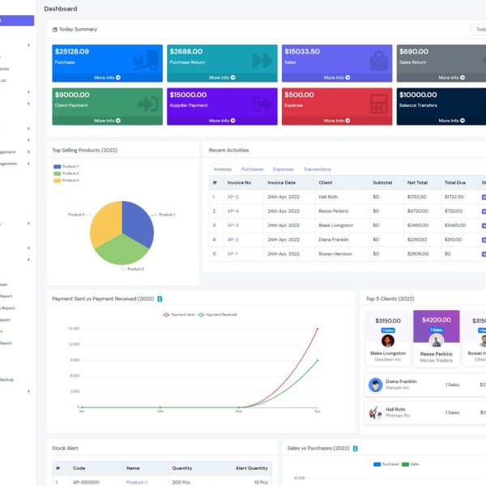The image size is (486, 486).
Task: Switch to the Purchases tab
Action: (x=252, y=169)
